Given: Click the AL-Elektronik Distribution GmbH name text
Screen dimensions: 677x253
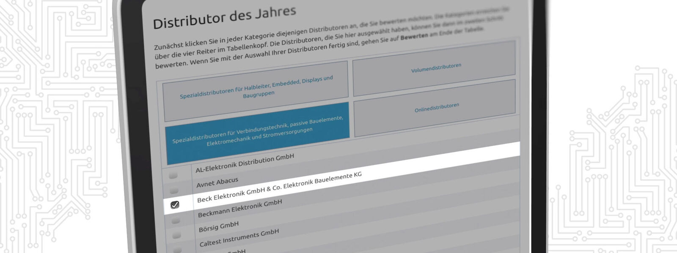Looking at the screenshot, I should (x=245, y=163).
